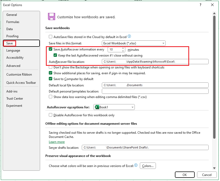Click the vertical scrollbar thumb

[x=214, y=77]
